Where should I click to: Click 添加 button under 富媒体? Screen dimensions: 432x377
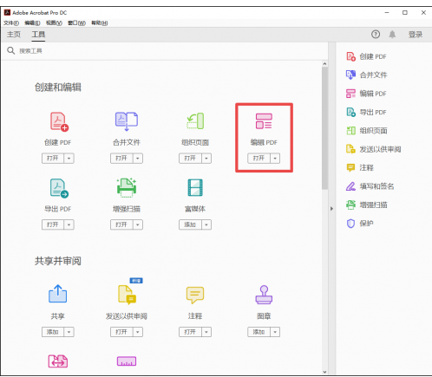(x=190, y=224)
